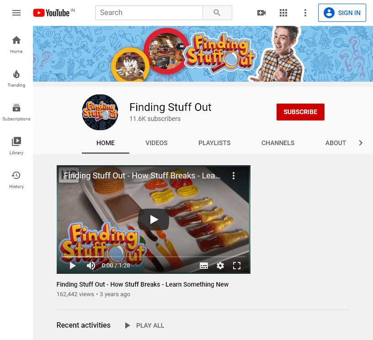Open the player settings gear
The width and height of the screenshot is (373, 340).
(220, 266)
